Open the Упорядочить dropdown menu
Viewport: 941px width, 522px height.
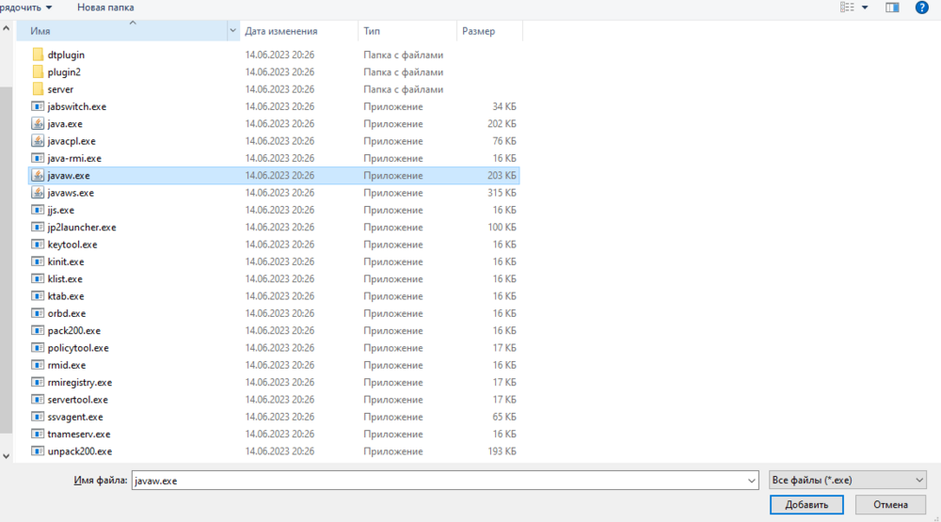26,7
